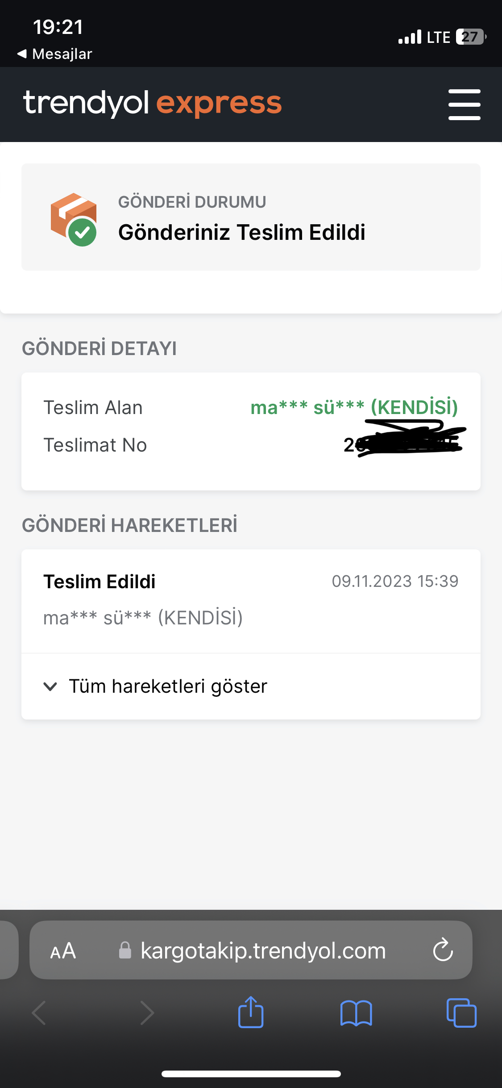This screenshot has width=502, height=1088.
Task: Open Safari bookmarks
Action: [356, 1013]
